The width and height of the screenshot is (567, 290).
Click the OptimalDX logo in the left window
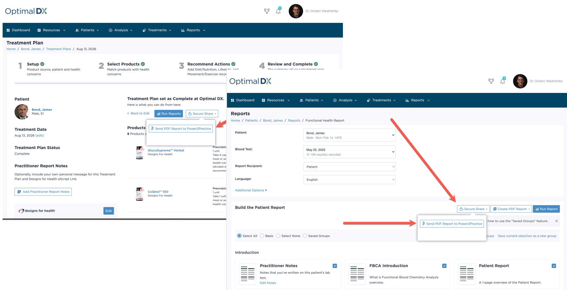[x=26, y=11]
